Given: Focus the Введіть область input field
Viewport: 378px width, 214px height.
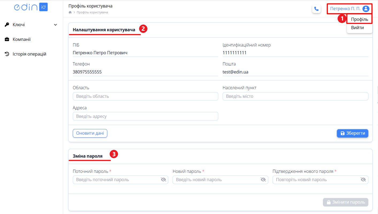Looking at the screenshot, I should (x=146, y=96).
